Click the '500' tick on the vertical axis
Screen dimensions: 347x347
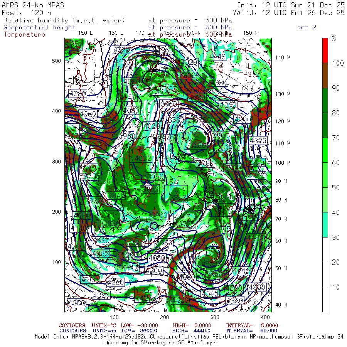(x=57, y=61)
